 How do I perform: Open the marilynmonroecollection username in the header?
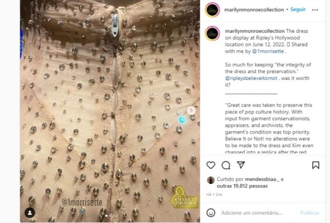point(254,10)
